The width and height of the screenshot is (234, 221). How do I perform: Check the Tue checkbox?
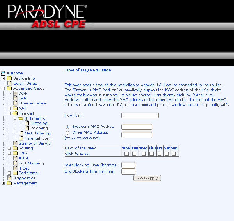point(134,154)
